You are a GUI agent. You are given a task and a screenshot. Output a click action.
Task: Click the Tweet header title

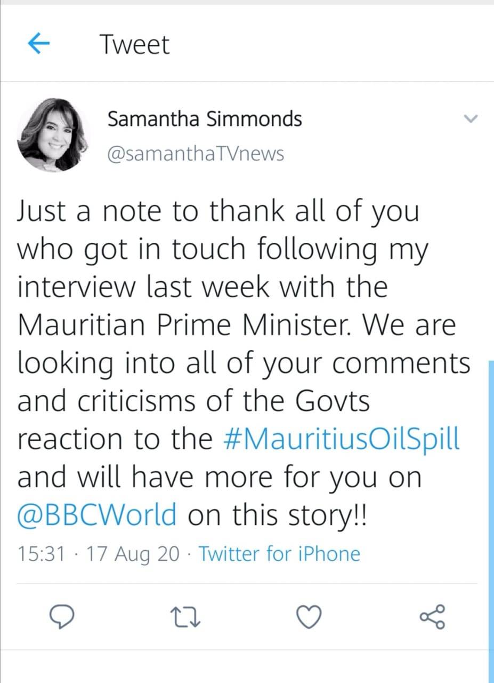134,45
